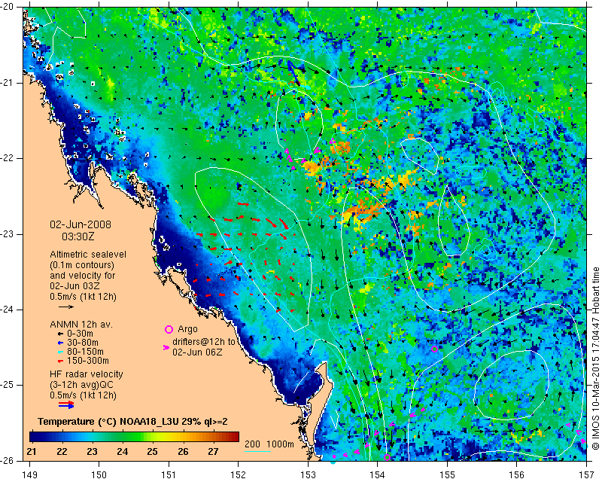Screen dimensions: 602x482
Task: Click the red 150-300m ANMN arrow symbol
Action: click(60, 361)
